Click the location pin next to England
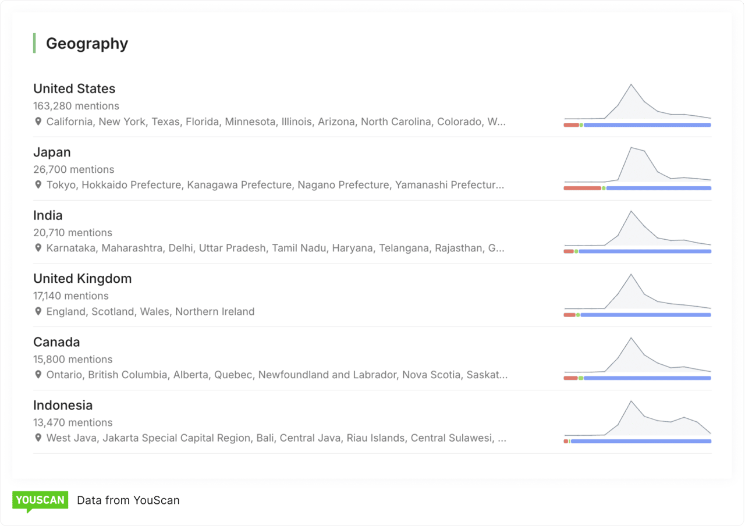The width and height of the screenshot is (745, 526). pyautogui.click(x=38, y=311)
